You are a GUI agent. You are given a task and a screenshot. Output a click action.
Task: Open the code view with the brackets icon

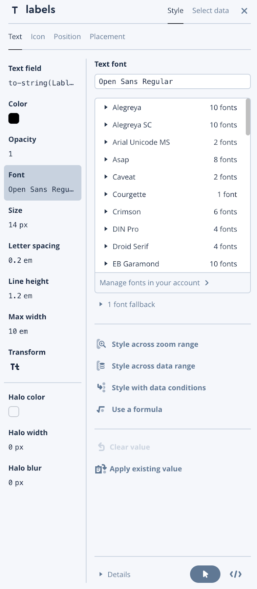coord(236,574)
